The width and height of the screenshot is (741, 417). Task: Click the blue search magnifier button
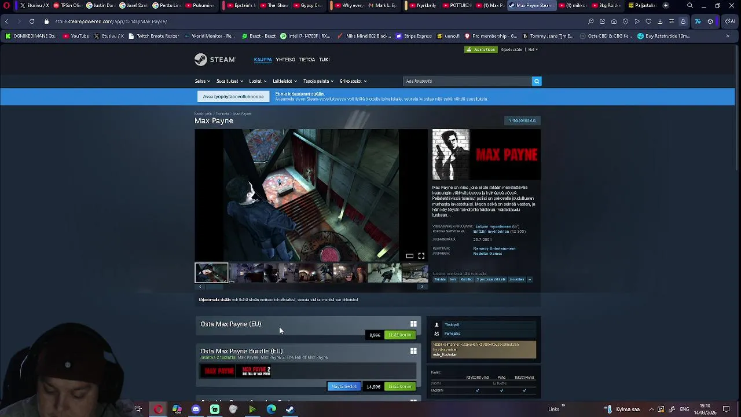[537, 81]
